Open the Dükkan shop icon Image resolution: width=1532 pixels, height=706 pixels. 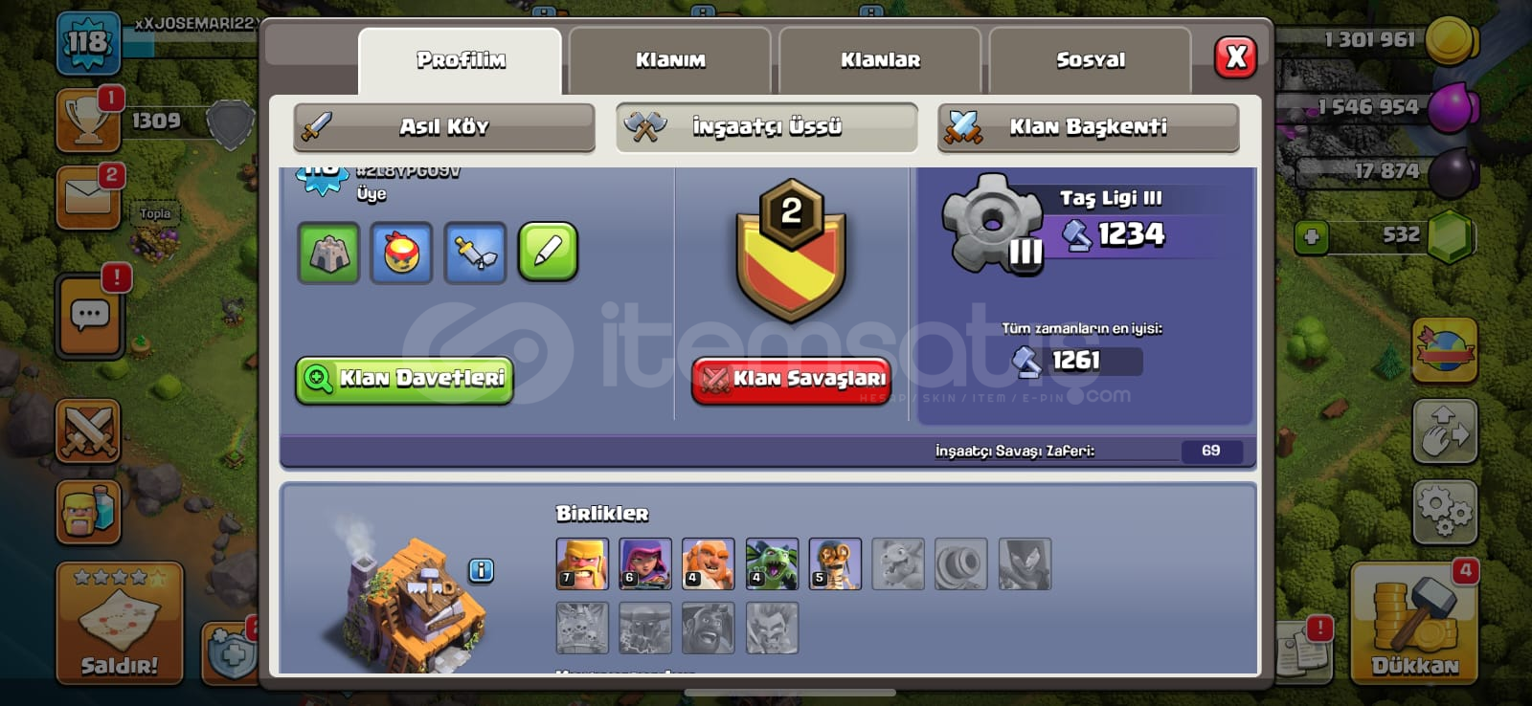[x=1413, y=624]
